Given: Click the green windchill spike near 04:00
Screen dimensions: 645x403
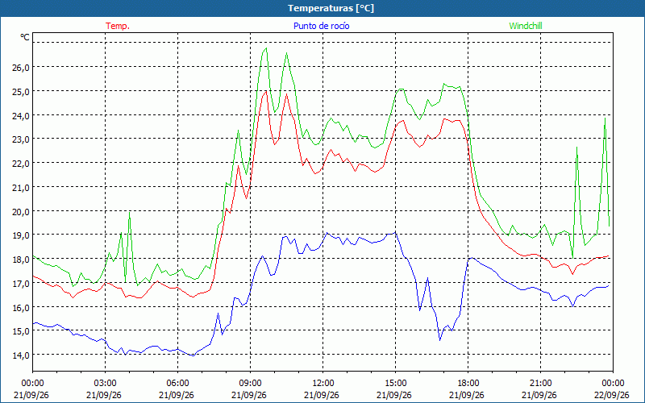Looking at the screenshot, I should (x=129, y=213).
